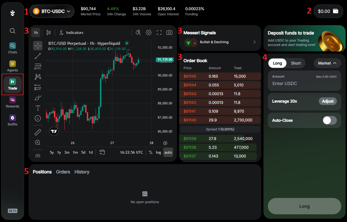Select the Short position tab
347x222 pixels.
click(x=296, y=63)
